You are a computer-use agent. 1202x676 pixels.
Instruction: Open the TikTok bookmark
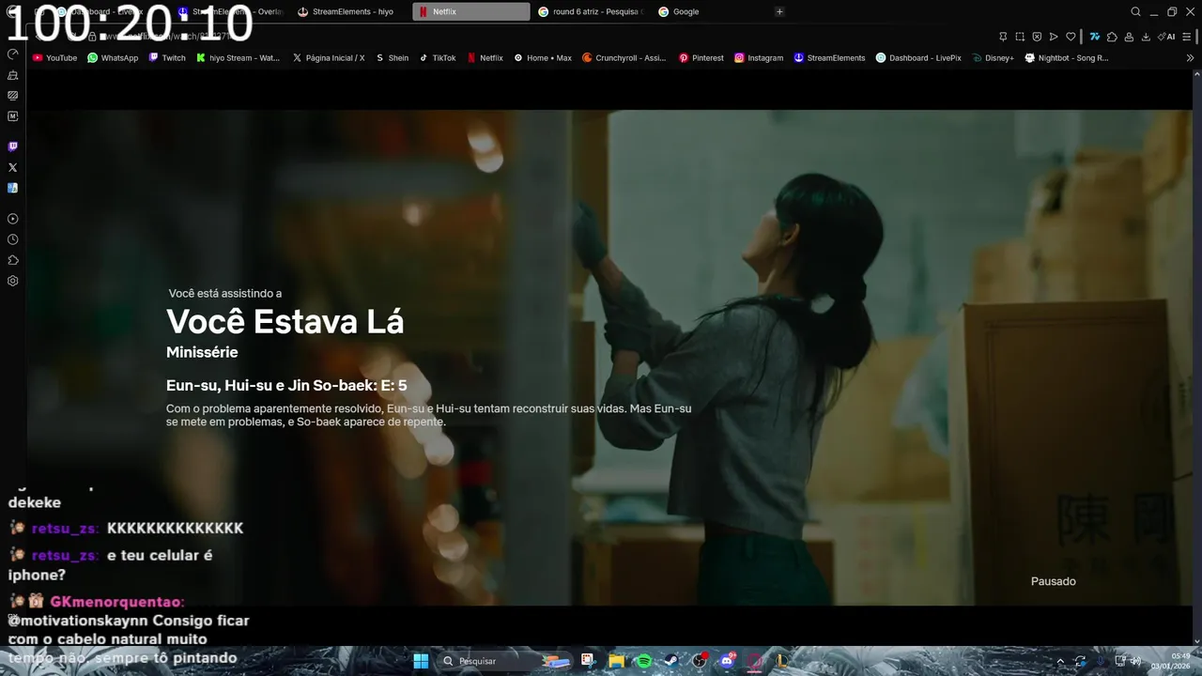438,57
